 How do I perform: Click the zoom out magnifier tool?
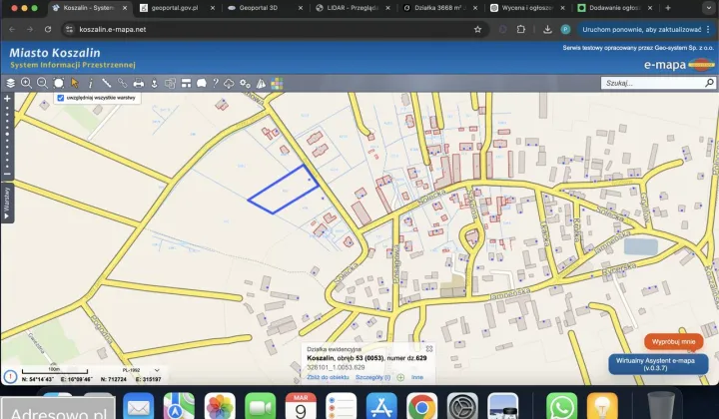click(x=42, y=83)
